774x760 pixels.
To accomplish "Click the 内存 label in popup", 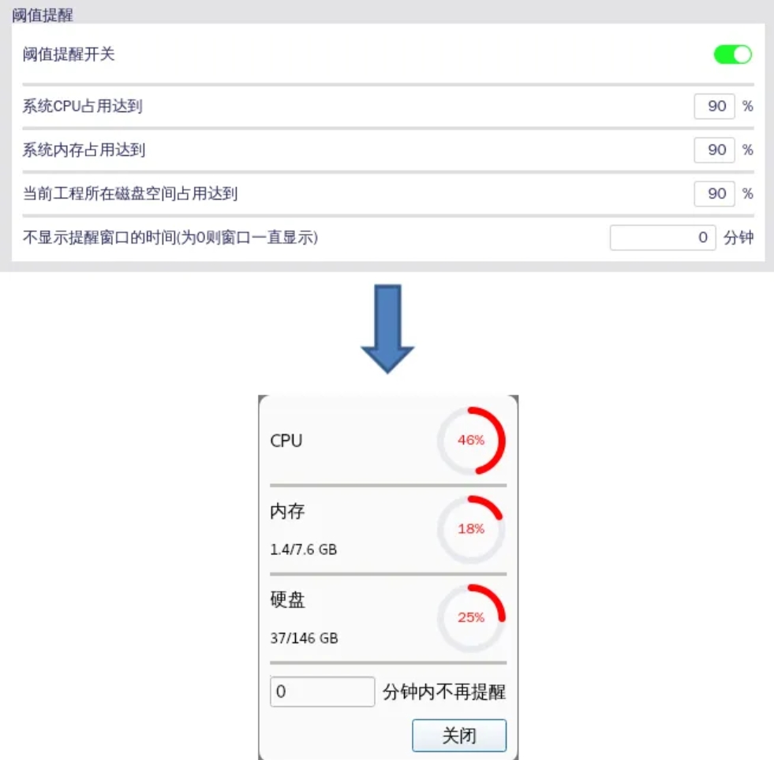I will [x=287, y=511].
